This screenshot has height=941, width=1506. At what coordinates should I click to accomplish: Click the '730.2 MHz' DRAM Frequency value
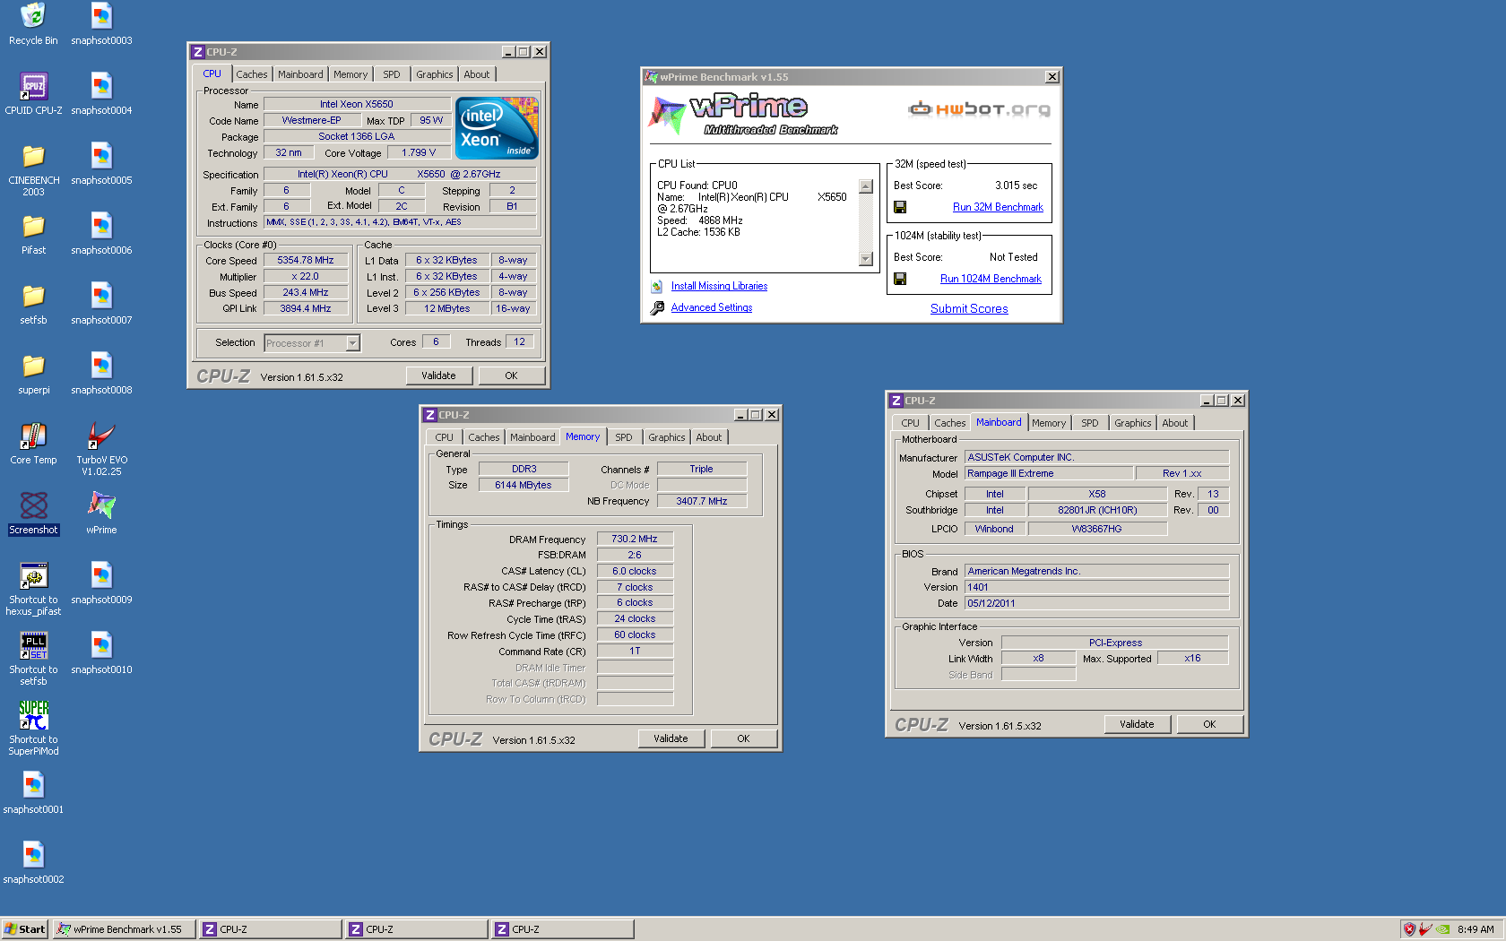(x=635, y=539)
